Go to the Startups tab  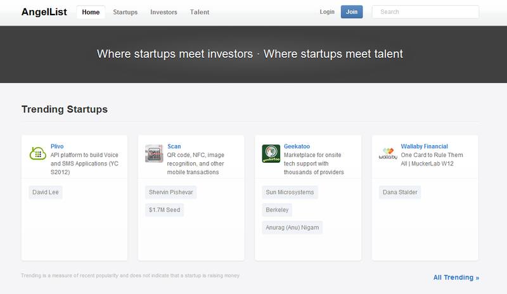(125, 12)
